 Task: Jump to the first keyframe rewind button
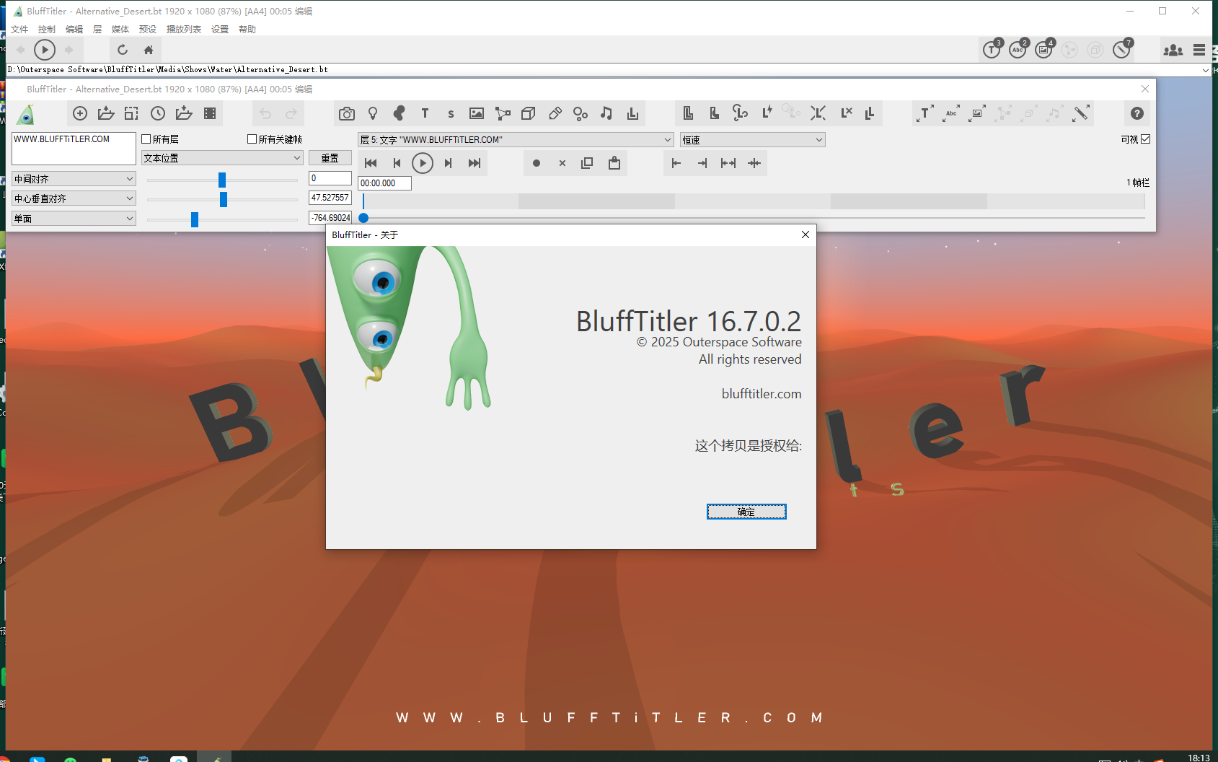click(x=371, y=163)
